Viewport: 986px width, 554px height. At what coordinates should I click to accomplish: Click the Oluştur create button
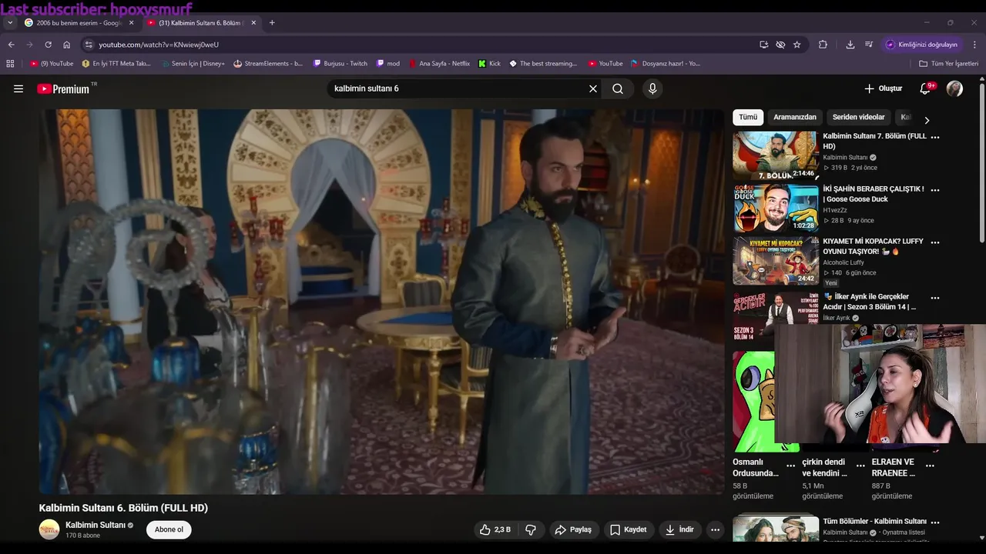click(883, 88)
